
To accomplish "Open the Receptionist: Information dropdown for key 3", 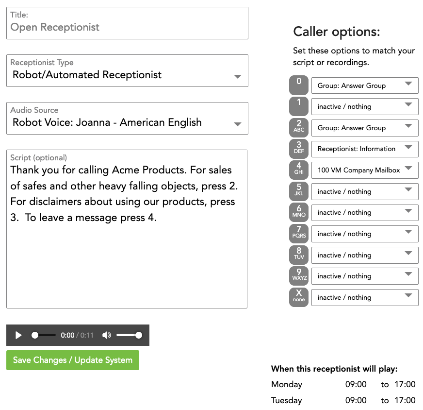I will 365,149.
